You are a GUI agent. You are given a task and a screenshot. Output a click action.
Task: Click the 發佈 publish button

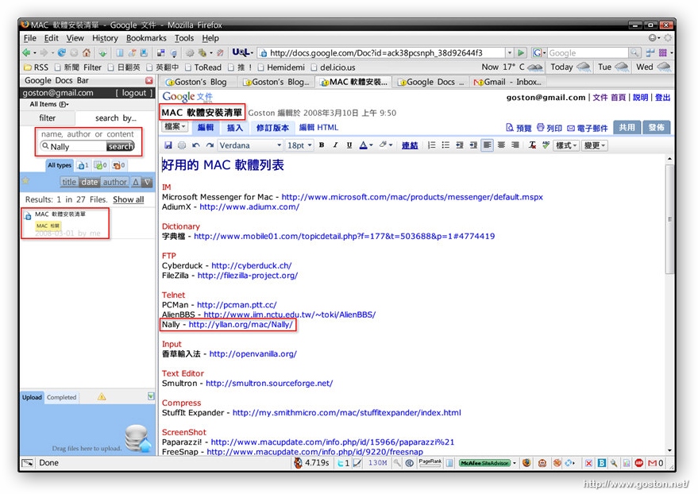(x=656, y=128)
